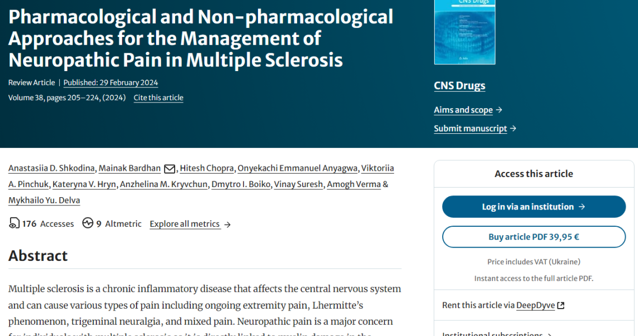Open author Anastasiia D. Shkodina's profile
Screen dimensions: 638x336
click(51, 168)
